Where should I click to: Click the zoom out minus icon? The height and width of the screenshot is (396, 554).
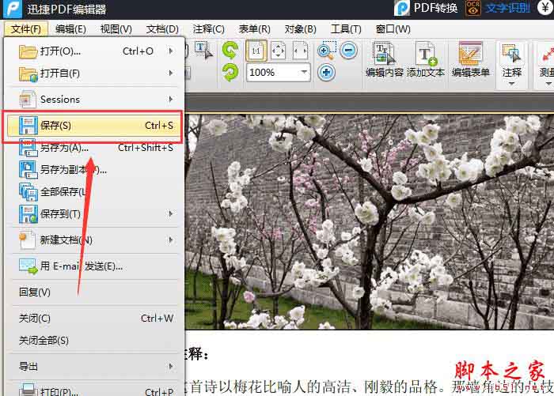pos(348,51)
